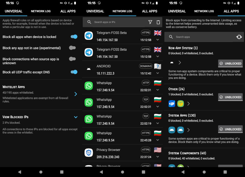245x177 pixels.
Task: Tap the US flag on Privacy Browser 22:37:24 entry
Action: (x=157, y=150)
